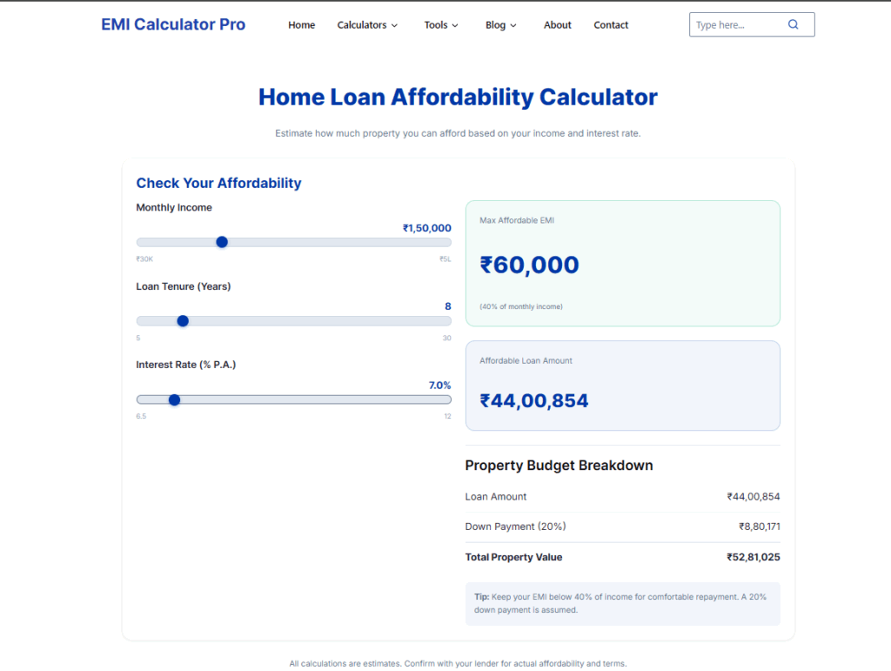Open the Contact page

(610, 25)
